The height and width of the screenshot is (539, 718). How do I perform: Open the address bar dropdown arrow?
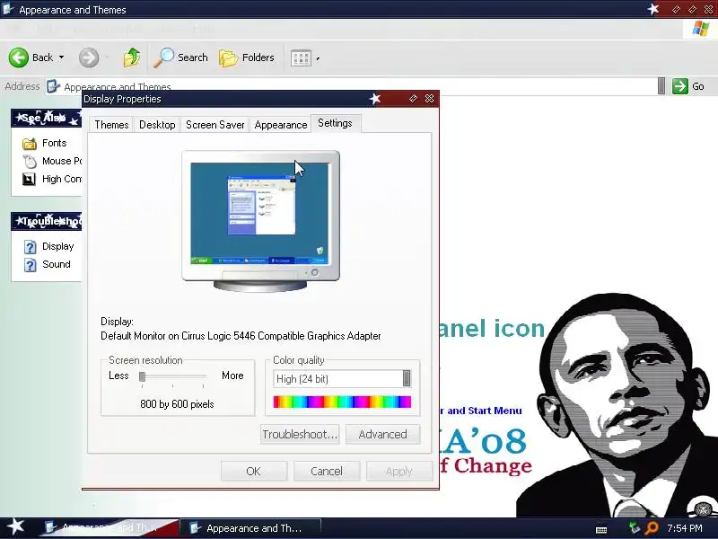[x=661, y=86]
